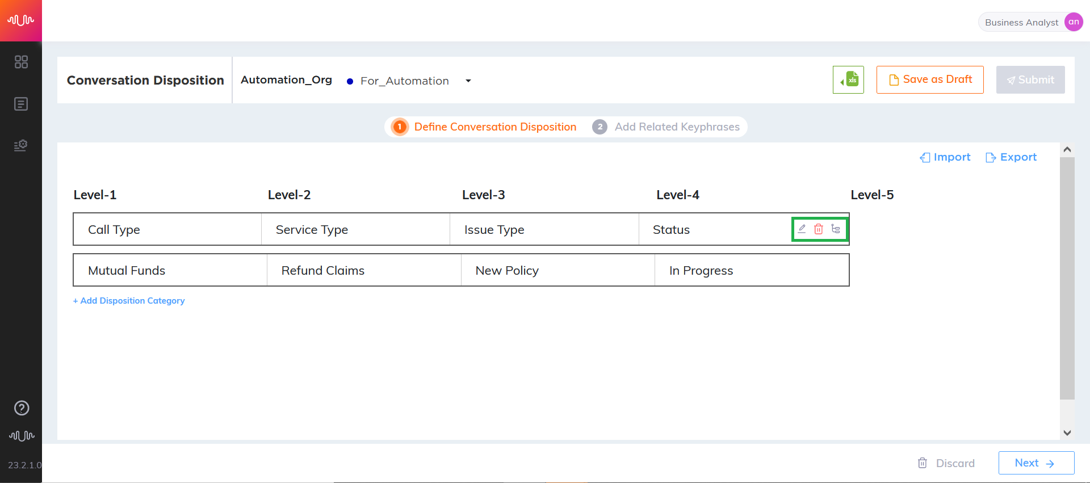Click the Mutual Funds cell
The width and height of the screenshot is (1090, 483).
170,270
